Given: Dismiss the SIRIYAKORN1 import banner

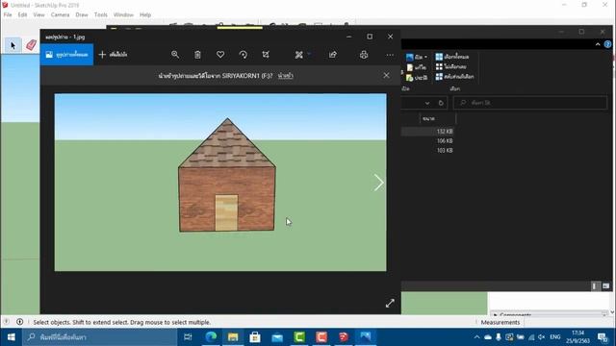Looking at the screenshot, I should point(386,75).
